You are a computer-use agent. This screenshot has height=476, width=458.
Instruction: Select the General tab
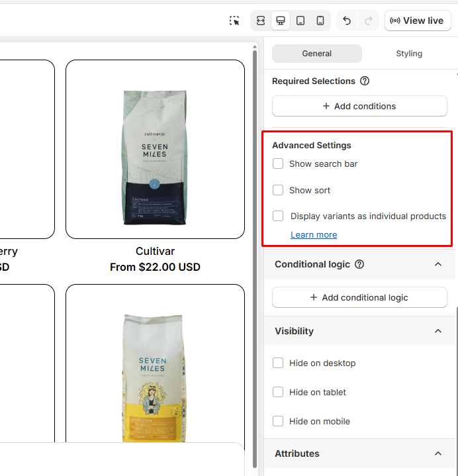317,54
